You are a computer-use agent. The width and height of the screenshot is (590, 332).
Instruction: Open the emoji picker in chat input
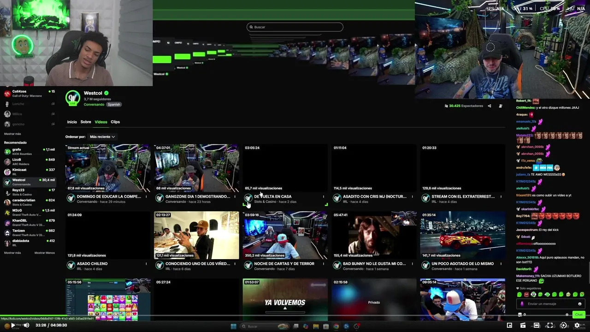pyautogui.click(x=580, y=304)
